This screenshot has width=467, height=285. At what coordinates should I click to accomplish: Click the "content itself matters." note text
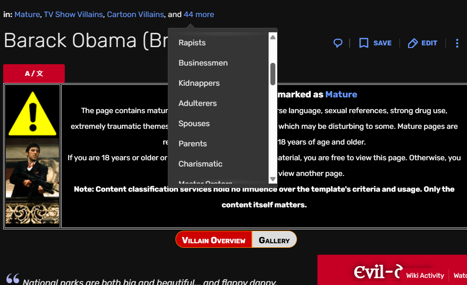[264, 205]
